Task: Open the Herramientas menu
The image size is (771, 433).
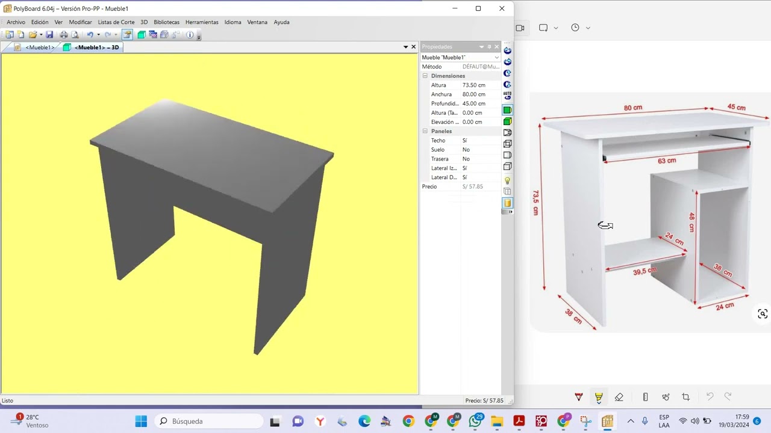Action: pos(202,22)
